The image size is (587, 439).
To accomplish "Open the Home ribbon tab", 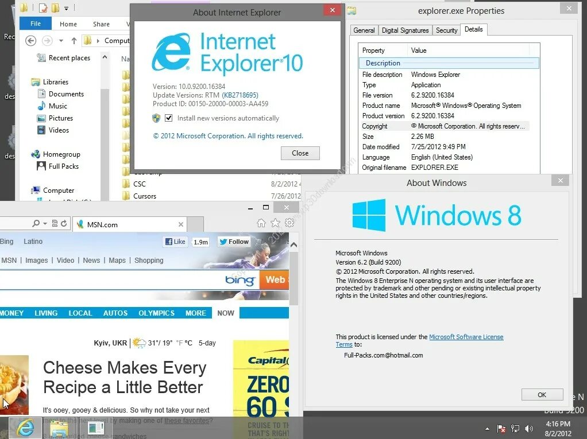I will pyautogui.click(x=68, y=24).
